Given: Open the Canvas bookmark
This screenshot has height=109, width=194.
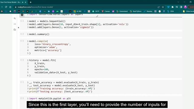Looking at the screenshot, I should click(106, 11).
